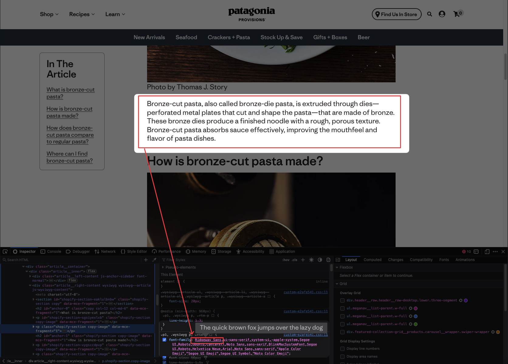Screen dimensions: 508x364
Task: Click p.shopify-section.copy-image breadcrumb
Action: point(126,361)
